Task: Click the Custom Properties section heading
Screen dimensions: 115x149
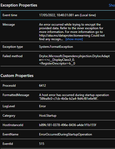Action: tap(17, 76)
